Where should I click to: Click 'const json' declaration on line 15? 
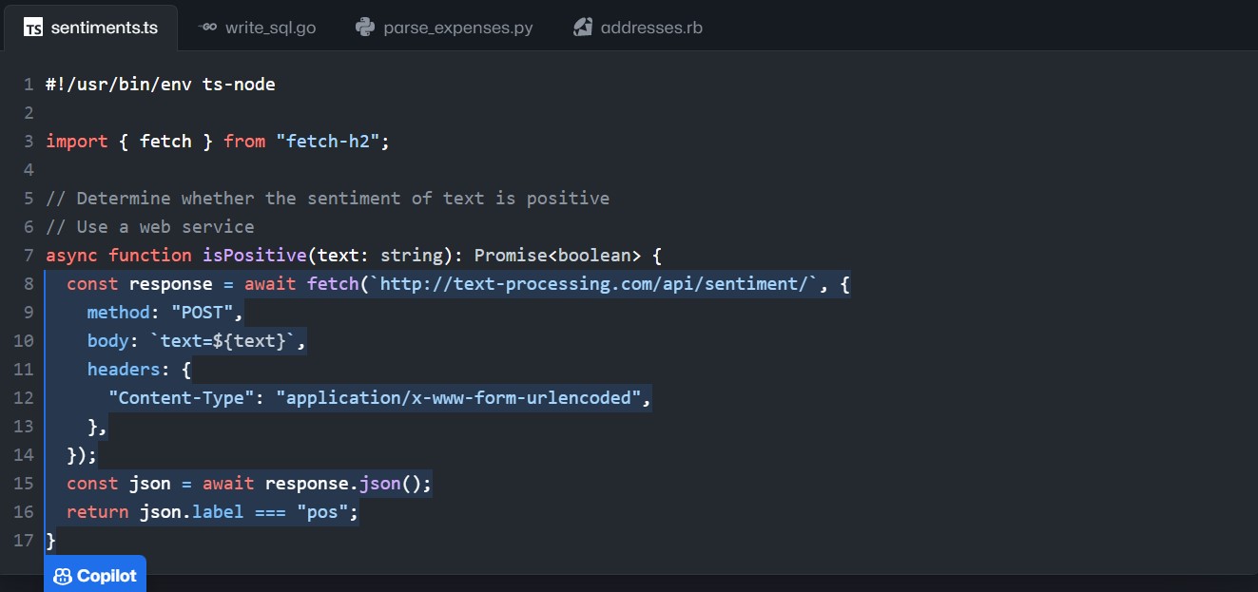(119, 484)
